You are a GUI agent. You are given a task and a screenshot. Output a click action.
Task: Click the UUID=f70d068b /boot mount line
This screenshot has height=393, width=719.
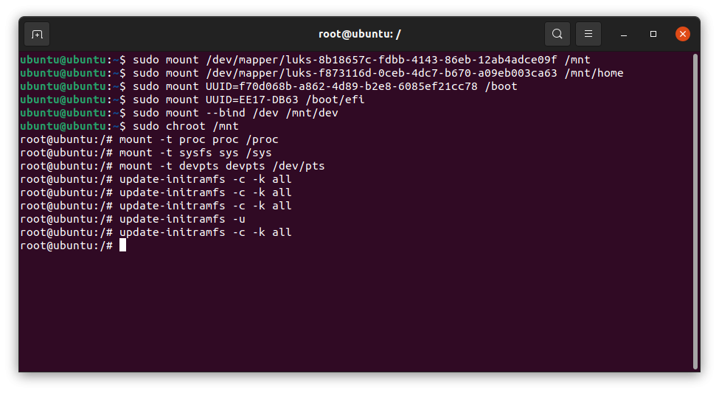268,86
